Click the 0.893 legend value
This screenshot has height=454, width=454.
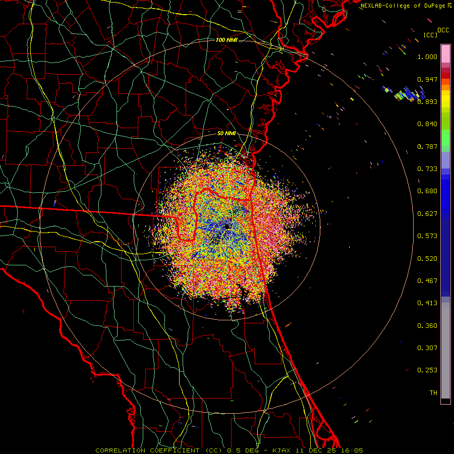pos(427,101)
